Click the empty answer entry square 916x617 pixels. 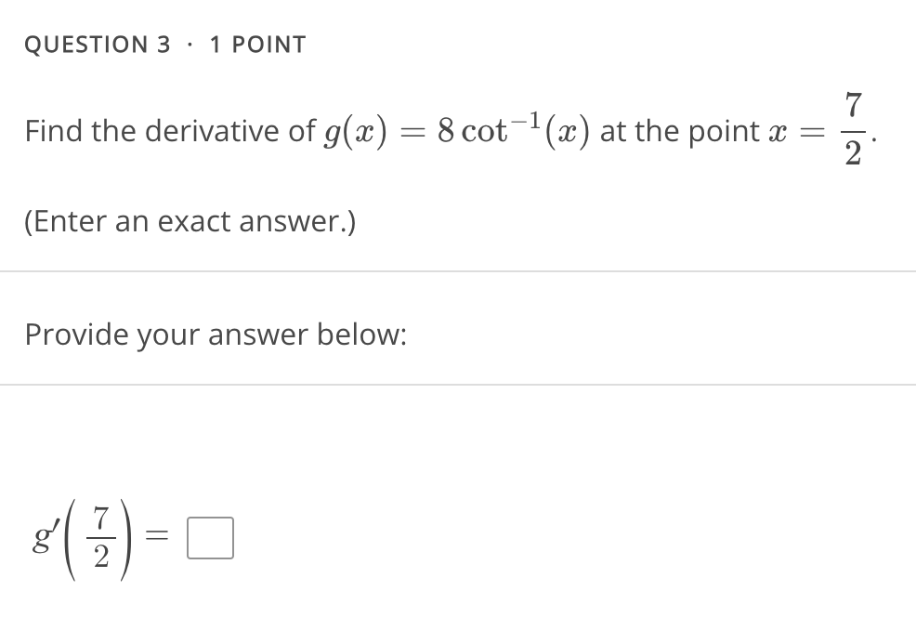tap(210, 536)
